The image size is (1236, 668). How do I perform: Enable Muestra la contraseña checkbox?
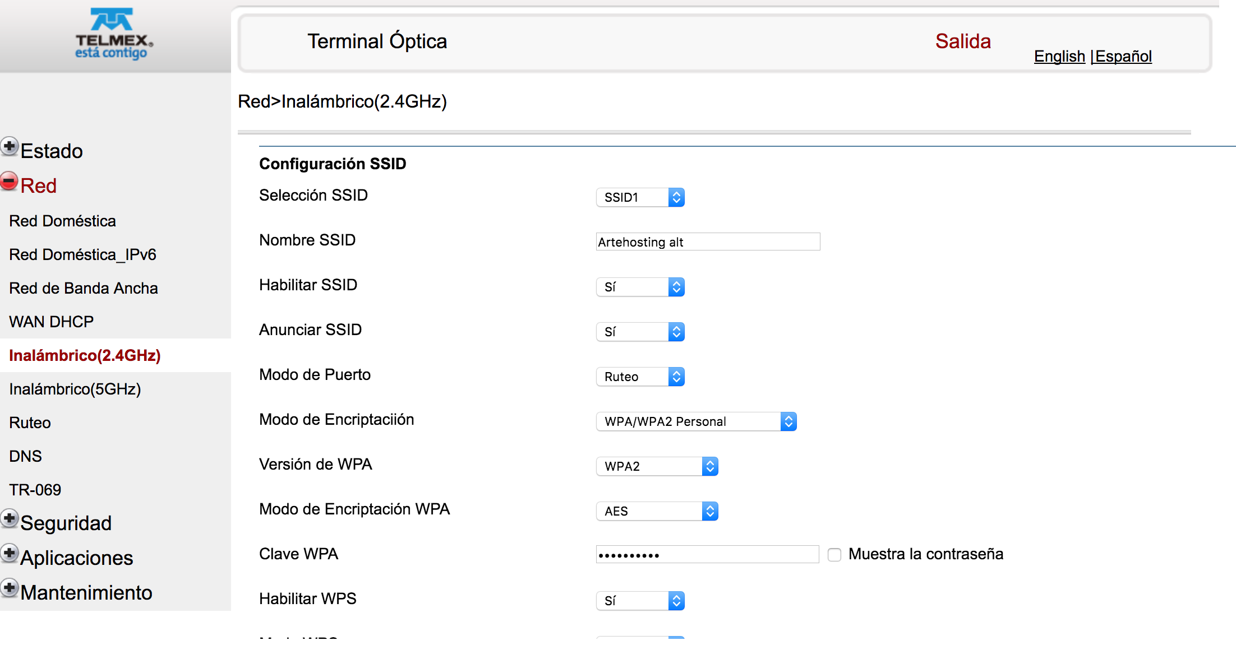point(834,555)
